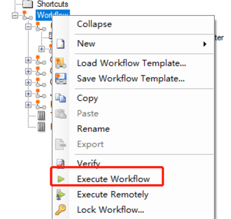Click the Copy pages icon
This screenshot has height=219, width=231.
[x=61, y=98]
